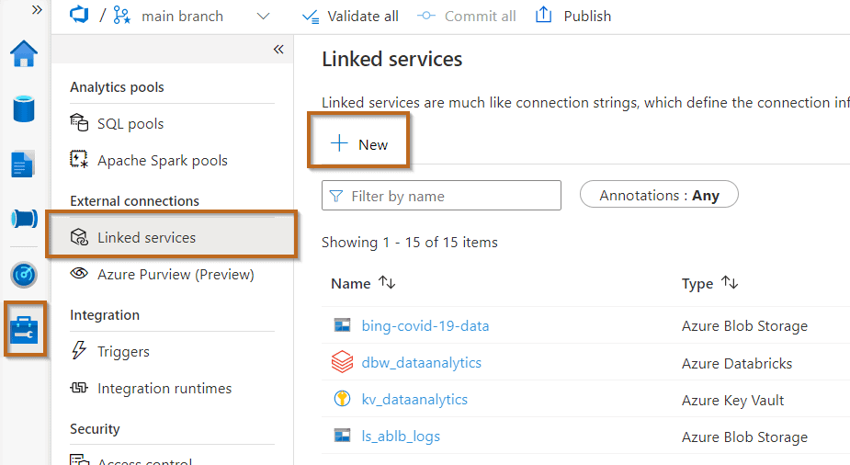The width and height of the screenshot is (850, 465).
Task: Click the Name column header
Action: [x=351, y=283]
